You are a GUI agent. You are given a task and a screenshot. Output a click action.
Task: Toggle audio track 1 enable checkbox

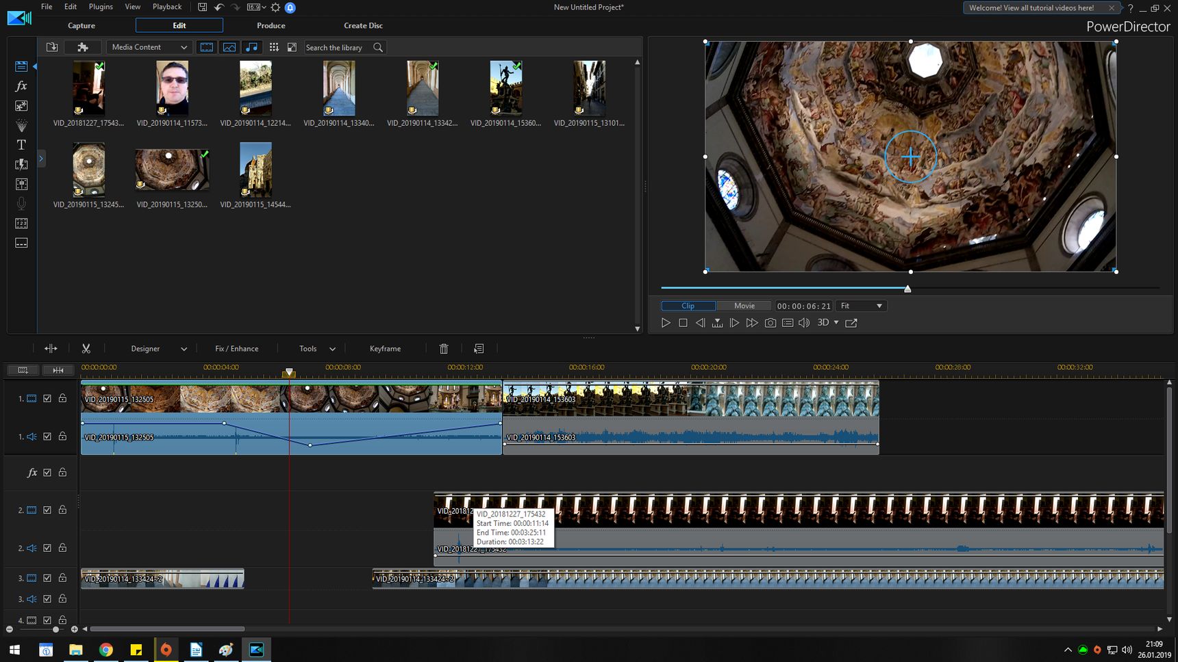coord(47,436)
